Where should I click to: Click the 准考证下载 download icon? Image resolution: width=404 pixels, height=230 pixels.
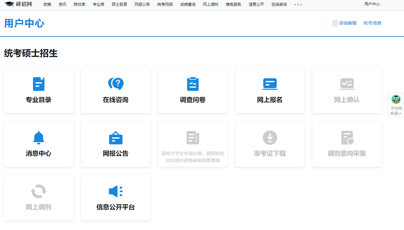pyautogui.click(x=270, y=138)
